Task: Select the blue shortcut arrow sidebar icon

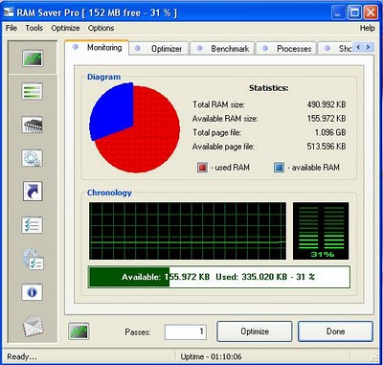Action: pos(33,192)
